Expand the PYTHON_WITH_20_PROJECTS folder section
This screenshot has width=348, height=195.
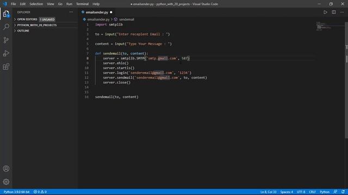[37, 25]
